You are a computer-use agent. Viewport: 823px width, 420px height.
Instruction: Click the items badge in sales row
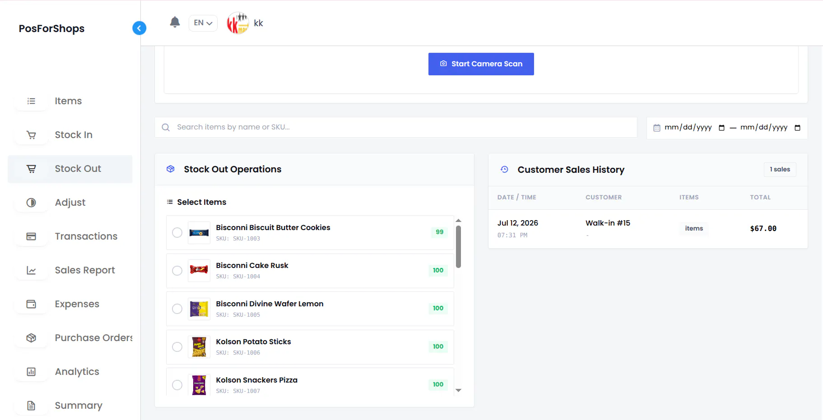coord(694,228)
